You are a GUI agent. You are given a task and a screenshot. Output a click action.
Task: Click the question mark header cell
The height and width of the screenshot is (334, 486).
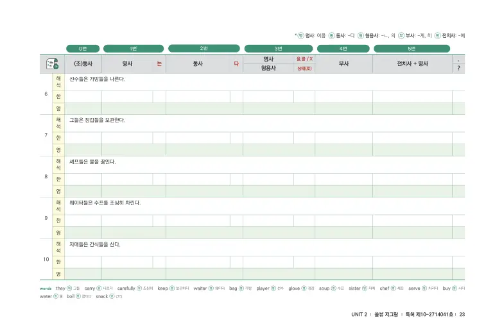459,68
